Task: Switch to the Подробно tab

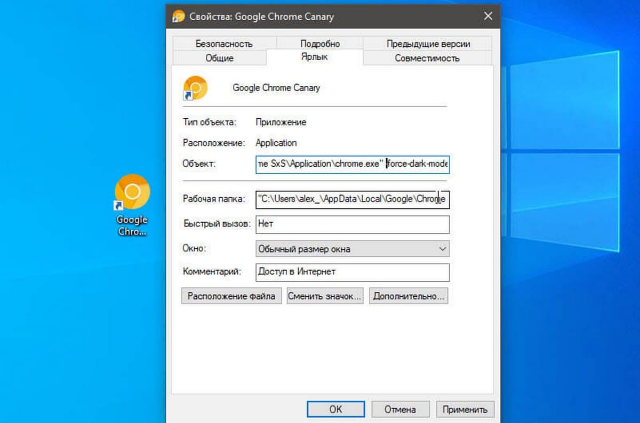Action: 320,44
